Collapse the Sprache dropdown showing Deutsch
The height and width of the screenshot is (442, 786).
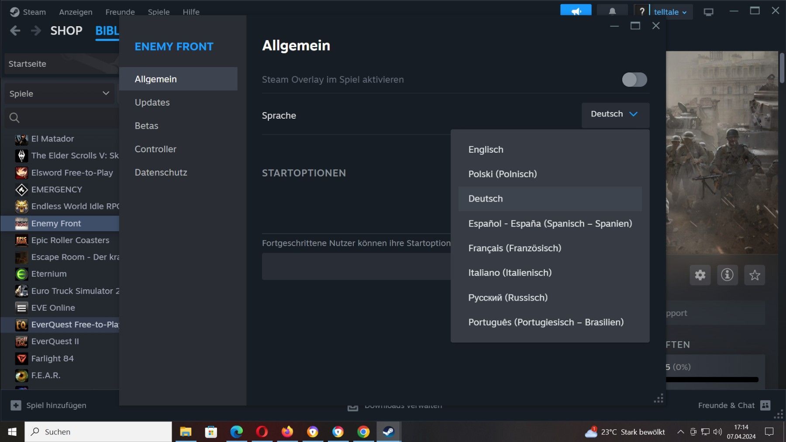(615, 114)
